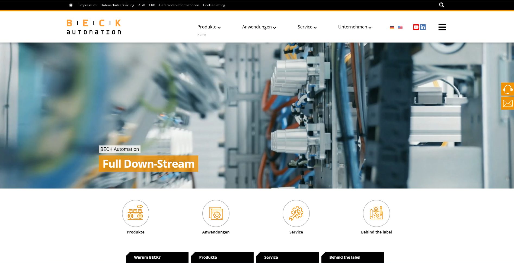Screen dimensions: 514x263
Task: Click the home icon in the top bar
Action: [71, 5]
